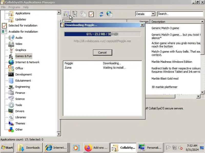Select the Office category icon
Image resolution: width=205 pixels, height=153 pixels.
(x=11, y=68)
